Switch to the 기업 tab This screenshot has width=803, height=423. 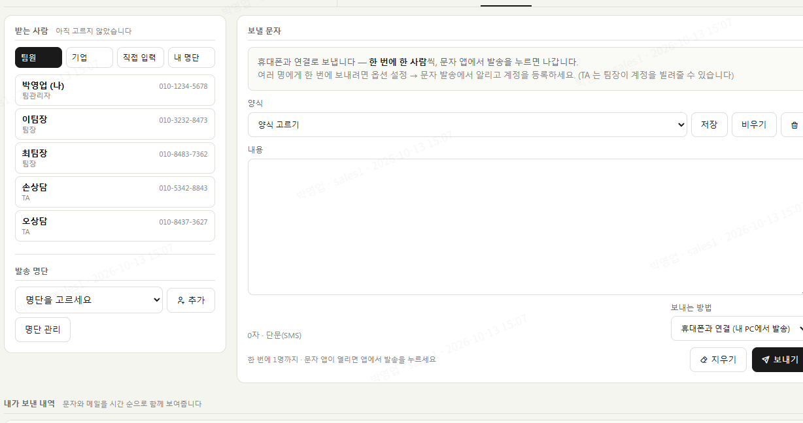point(90,57)
